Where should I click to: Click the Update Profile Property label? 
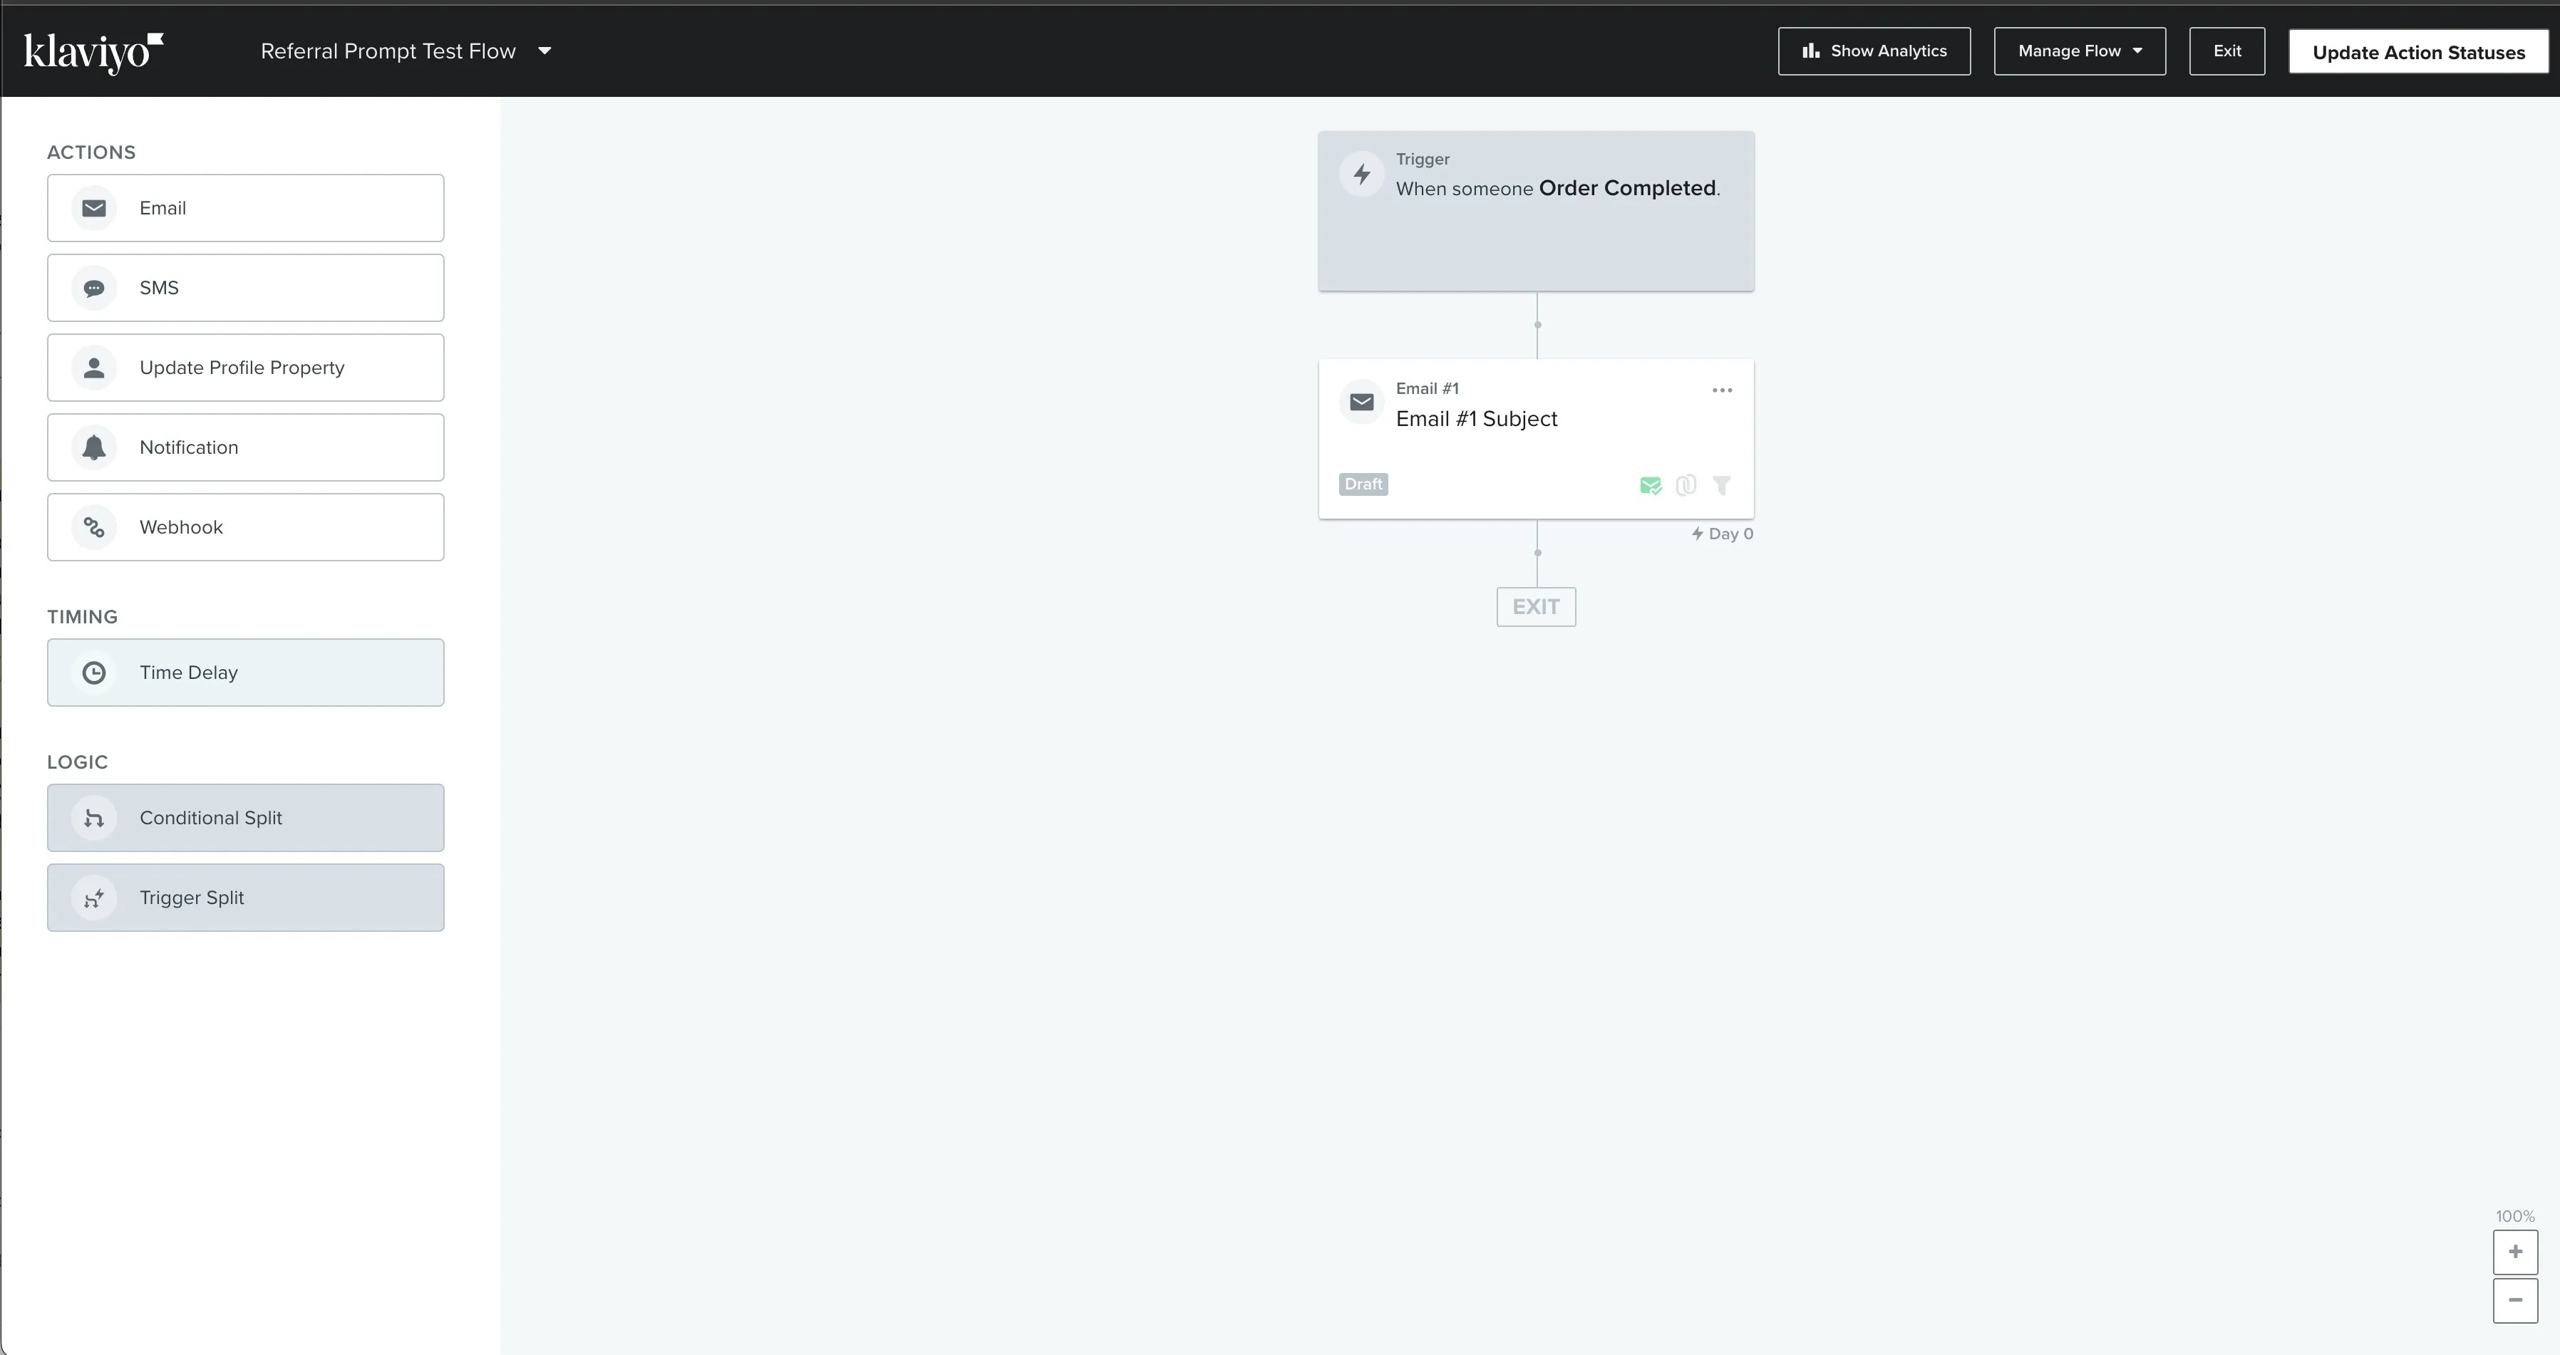point(242,368)
